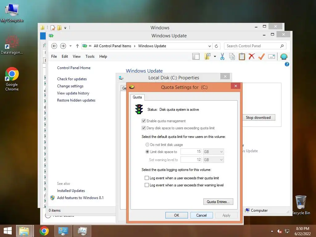Click the Quota Entries... button
This screenshot has height=237, width=316.
point(218,202)
